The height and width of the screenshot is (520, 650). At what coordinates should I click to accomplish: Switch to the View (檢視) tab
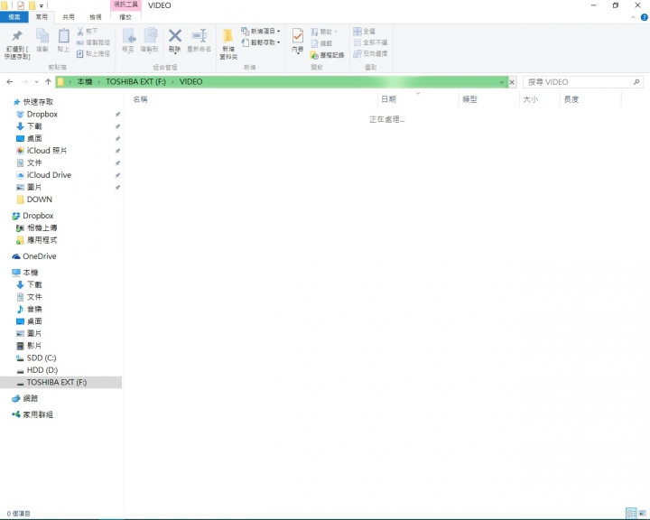96,17
